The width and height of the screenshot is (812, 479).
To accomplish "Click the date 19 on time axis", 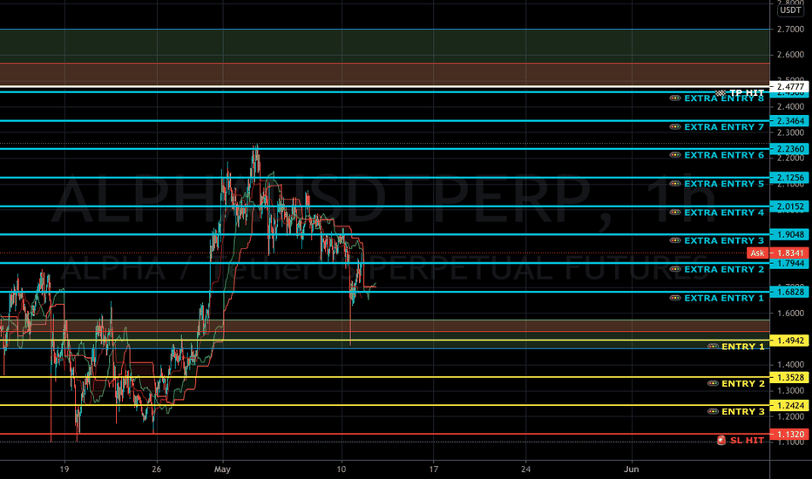I will (64, 469).
